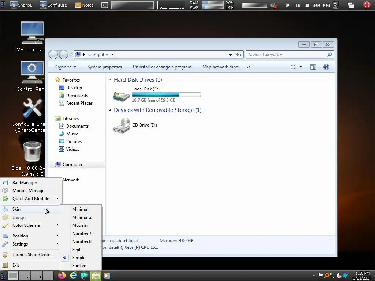Toggle the preview pane icon
The height and width of the screenshot is (281, 375).
(313, 67)
